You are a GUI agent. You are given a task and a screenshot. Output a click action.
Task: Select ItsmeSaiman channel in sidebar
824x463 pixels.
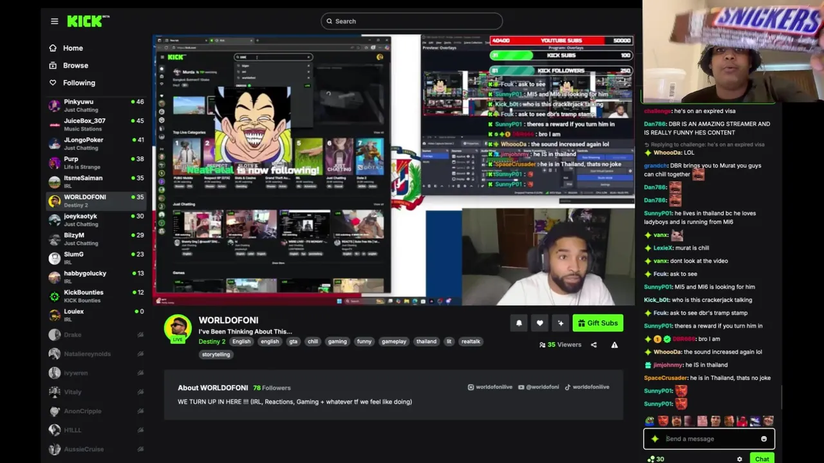(x=97, y=182)
